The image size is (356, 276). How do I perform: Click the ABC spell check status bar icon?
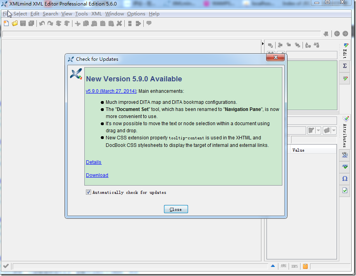tap(284, 266)
